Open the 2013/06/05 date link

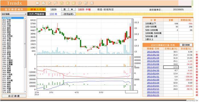153,52
